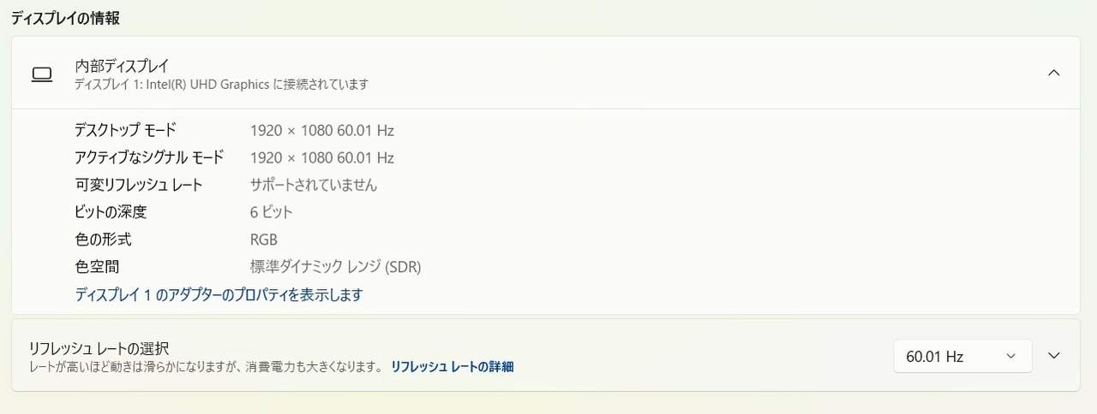Select the デスクトップ モード resolution value

coord(321,131)
